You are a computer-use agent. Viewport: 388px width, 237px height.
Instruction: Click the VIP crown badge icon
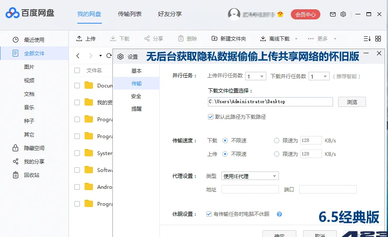(x=280, y=14)
